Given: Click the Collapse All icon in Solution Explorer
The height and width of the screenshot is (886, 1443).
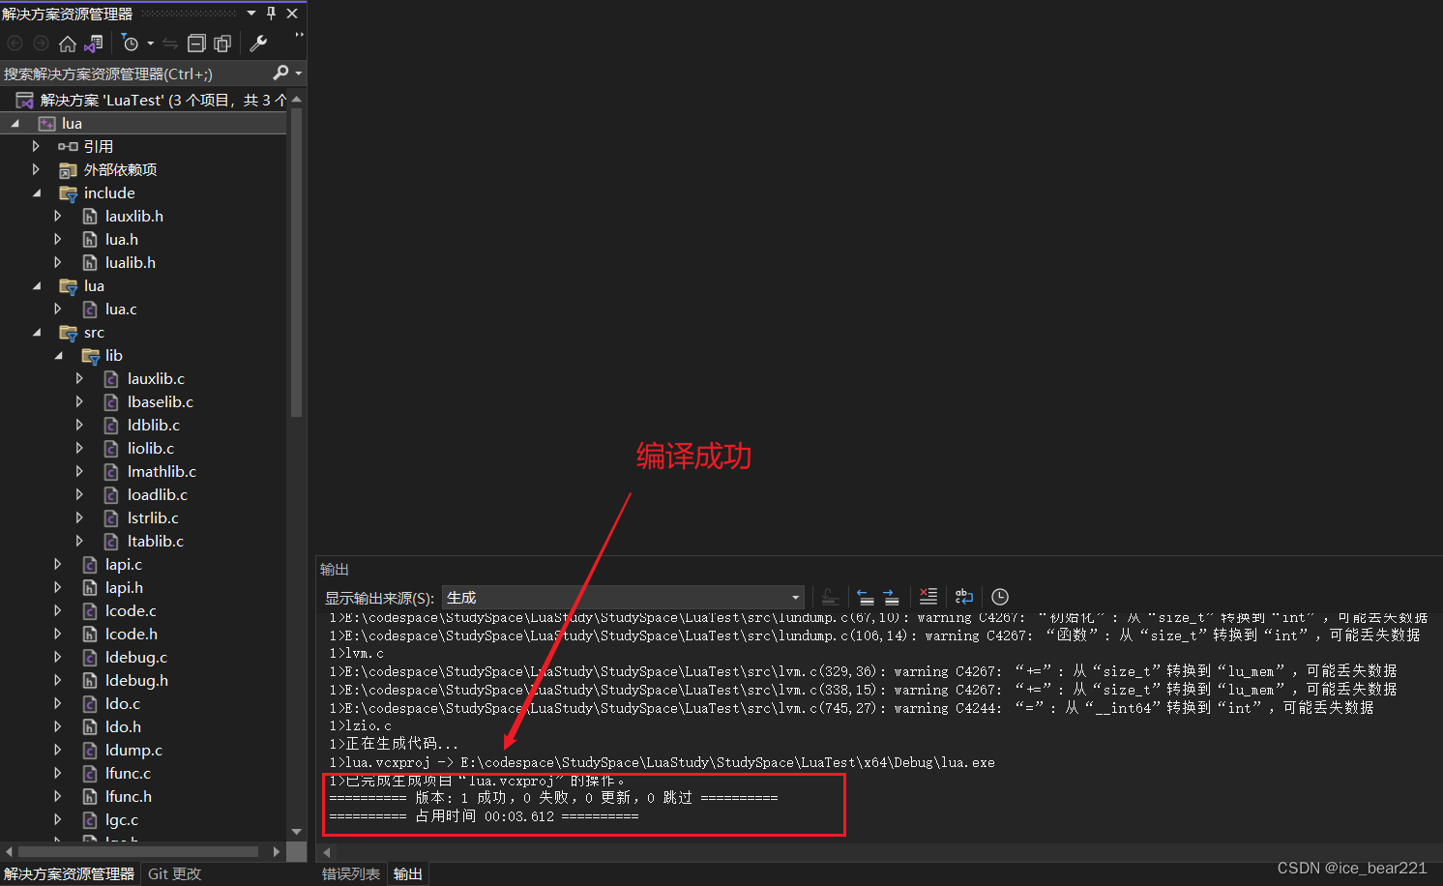Looking at the screenshot, I should click(196, 44).
